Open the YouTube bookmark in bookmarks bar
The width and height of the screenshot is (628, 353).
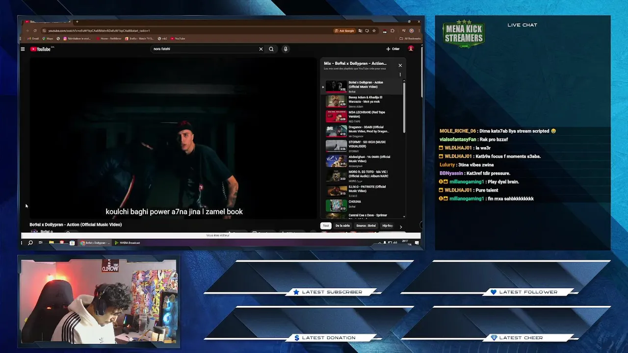tap(178, 38)
